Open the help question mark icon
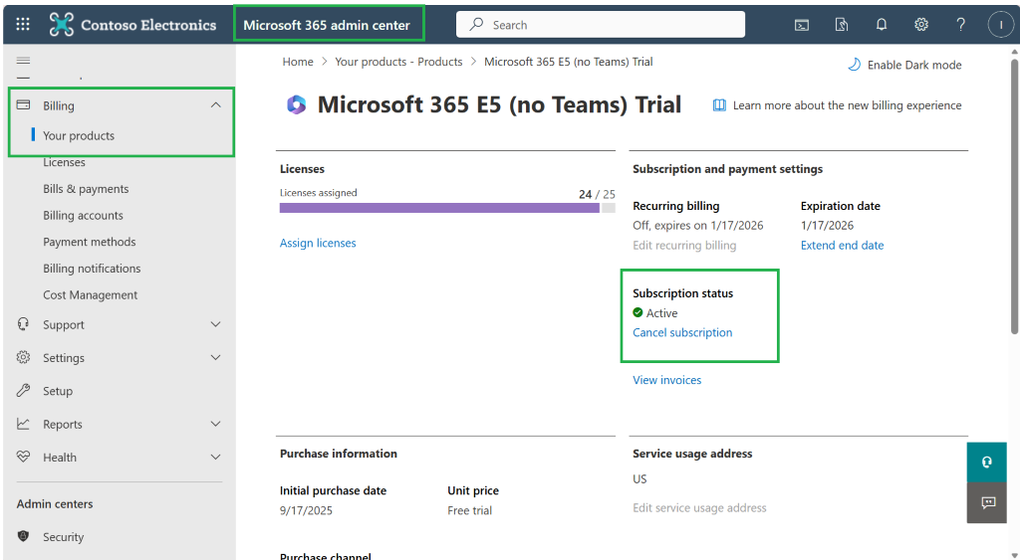This screenshot has height=560, width=1020. click(960, 25)
